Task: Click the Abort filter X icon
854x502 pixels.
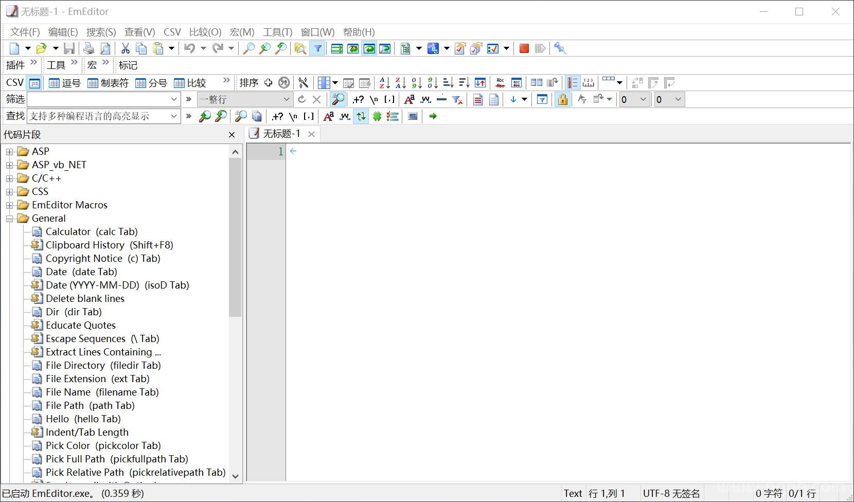Action: [x=317, y=99]
